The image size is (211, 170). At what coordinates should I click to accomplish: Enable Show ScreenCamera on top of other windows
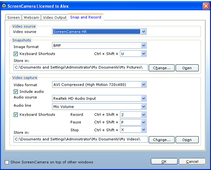7,162
